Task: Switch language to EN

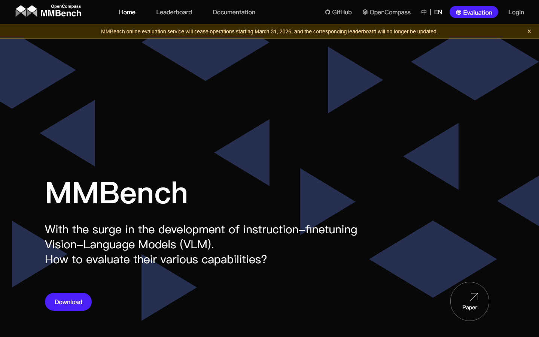Action: click(x=438, y=12)
